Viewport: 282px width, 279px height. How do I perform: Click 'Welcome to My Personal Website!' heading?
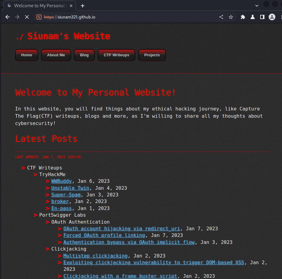pyautogui.click(x=96, y=93)
